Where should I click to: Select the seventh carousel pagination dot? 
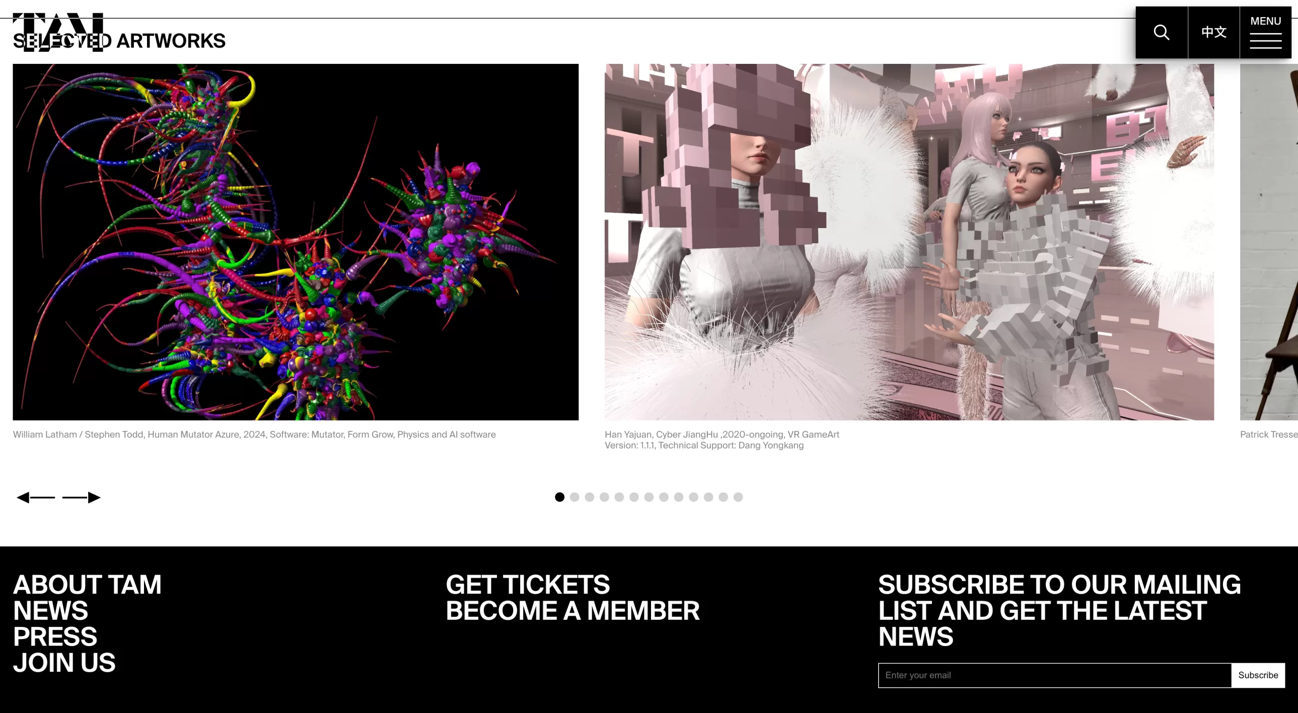649,497
